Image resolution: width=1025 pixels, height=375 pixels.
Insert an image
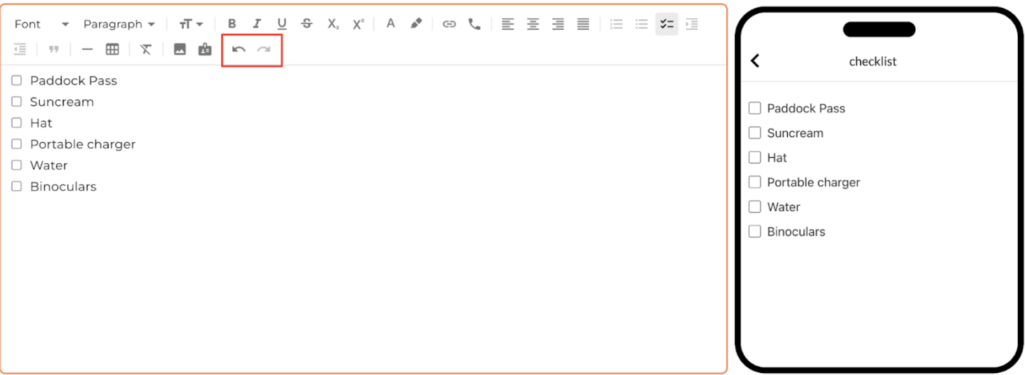pyautogui.click(x=180, y=50)
